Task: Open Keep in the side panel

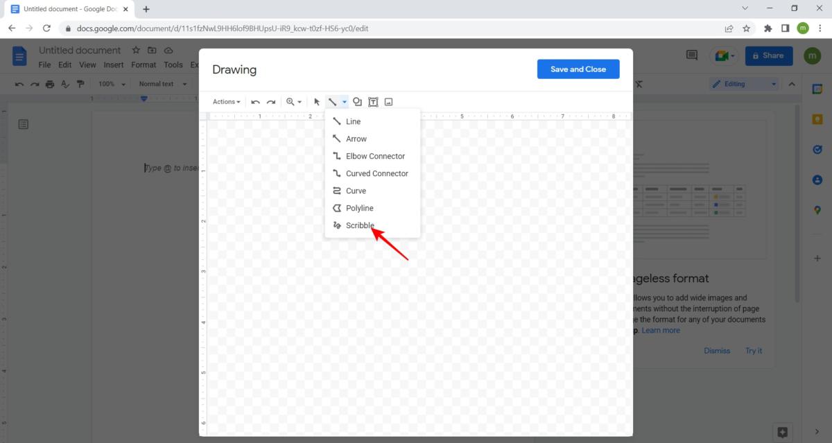Action: [817, 119]
